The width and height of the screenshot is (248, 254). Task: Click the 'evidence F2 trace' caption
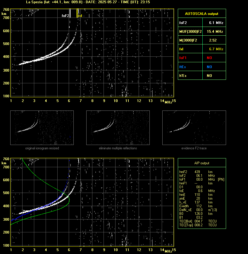click(x=194, y=148)
